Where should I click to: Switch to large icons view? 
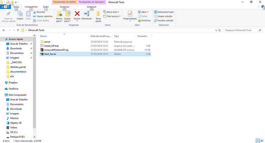(x=262, y=140)
